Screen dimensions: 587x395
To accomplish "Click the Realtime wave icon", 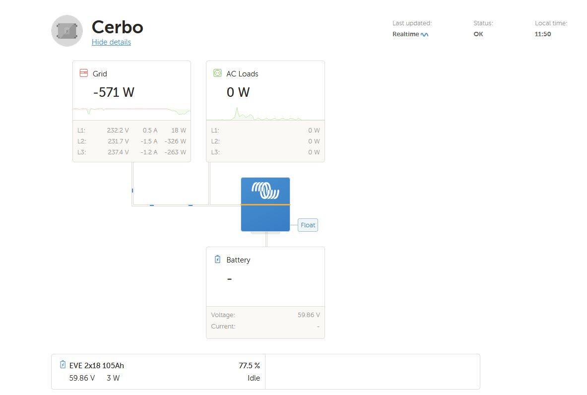I will pyautogui.click(x=425, y=34).
